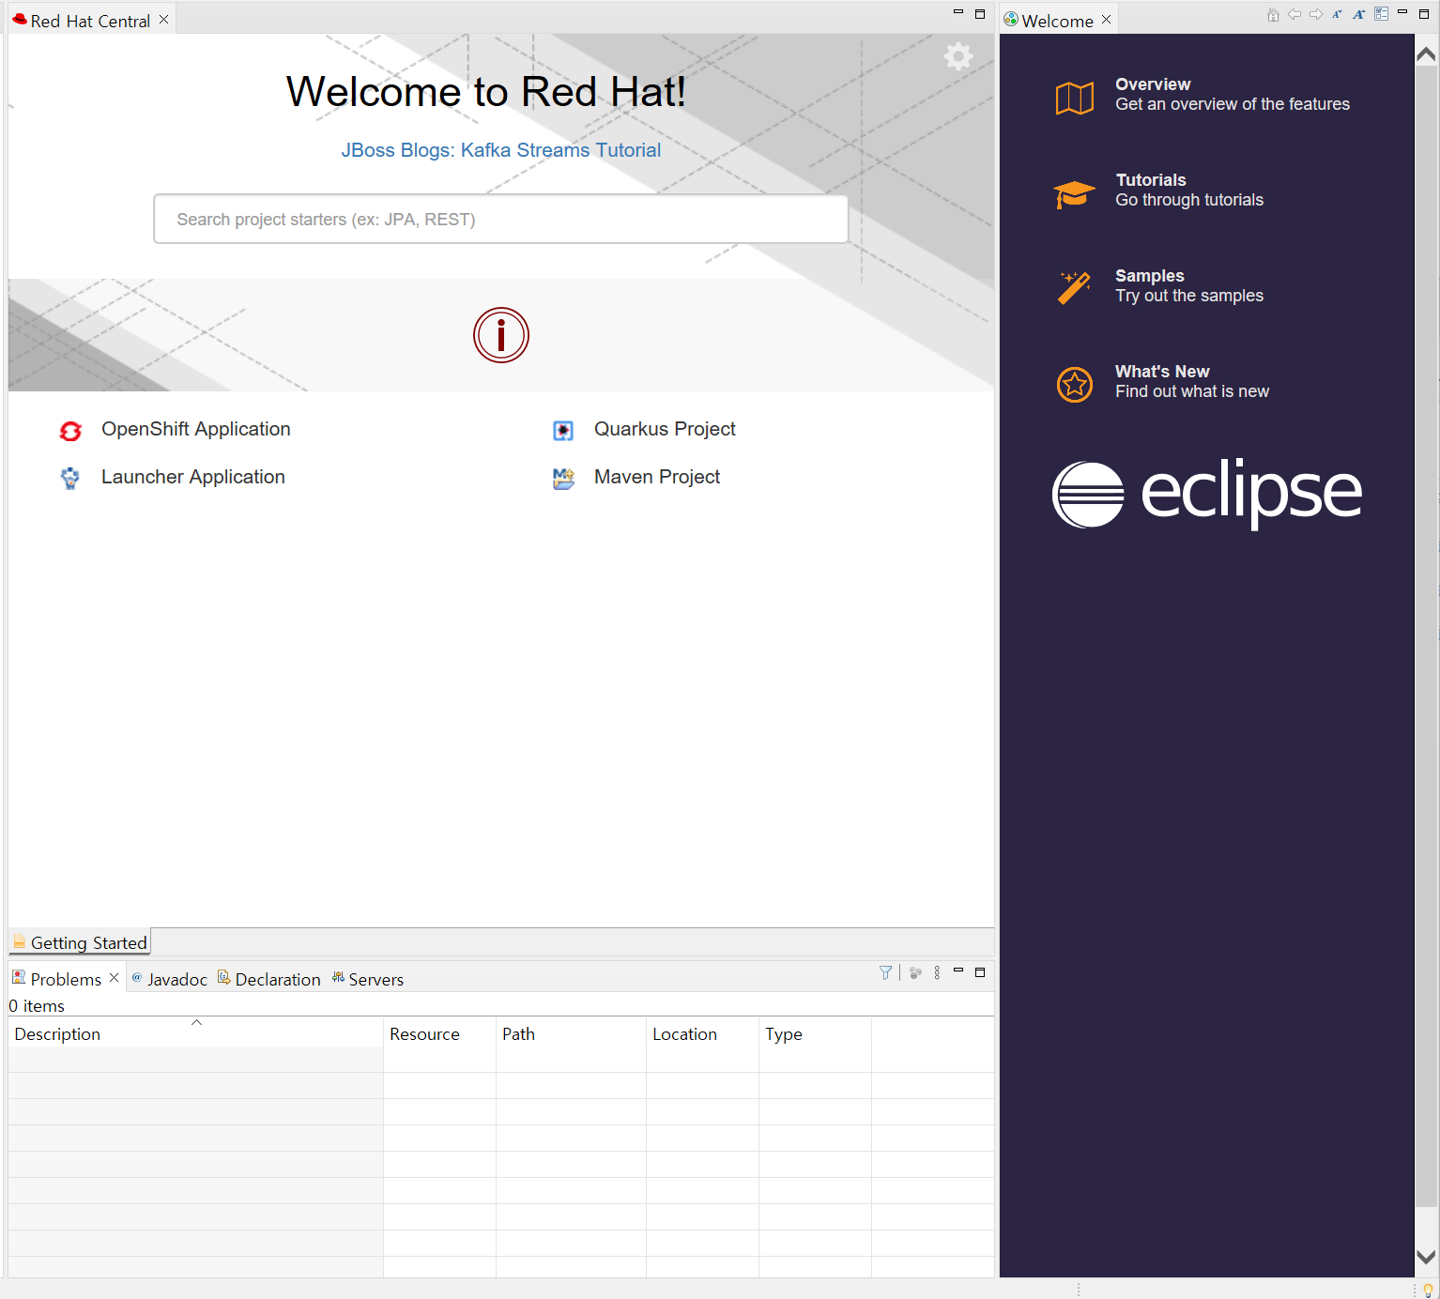Start a Maven Project
The height and width of the screenshot is (1299, 1440).
(657, 477)
